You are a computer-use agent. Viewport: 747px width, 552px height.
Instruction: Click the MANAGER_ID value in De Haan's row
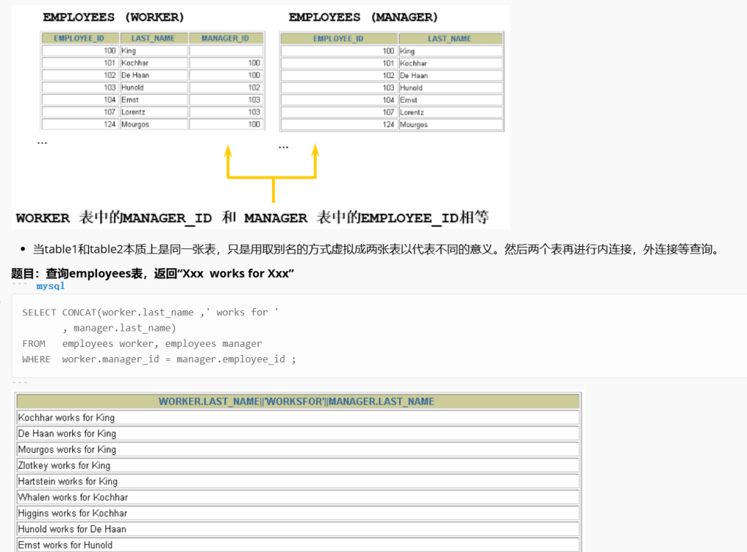[254, 75]
